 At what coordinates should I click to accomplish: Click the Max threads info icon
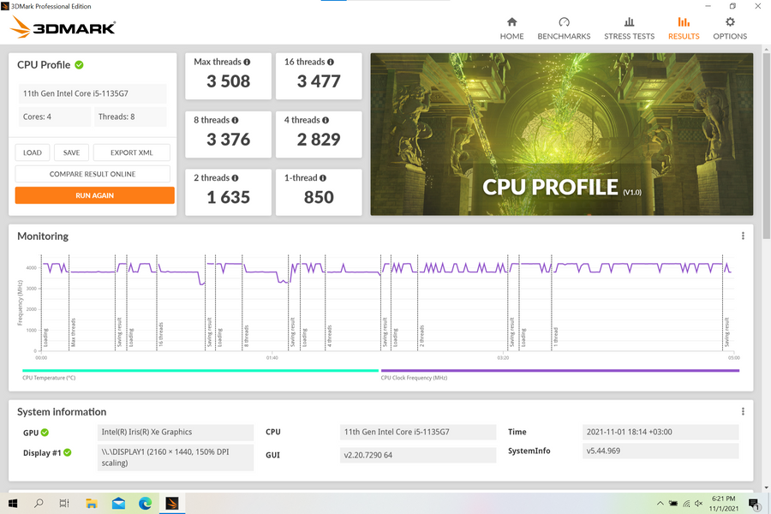pyautogui.click(x=247, y=63)
